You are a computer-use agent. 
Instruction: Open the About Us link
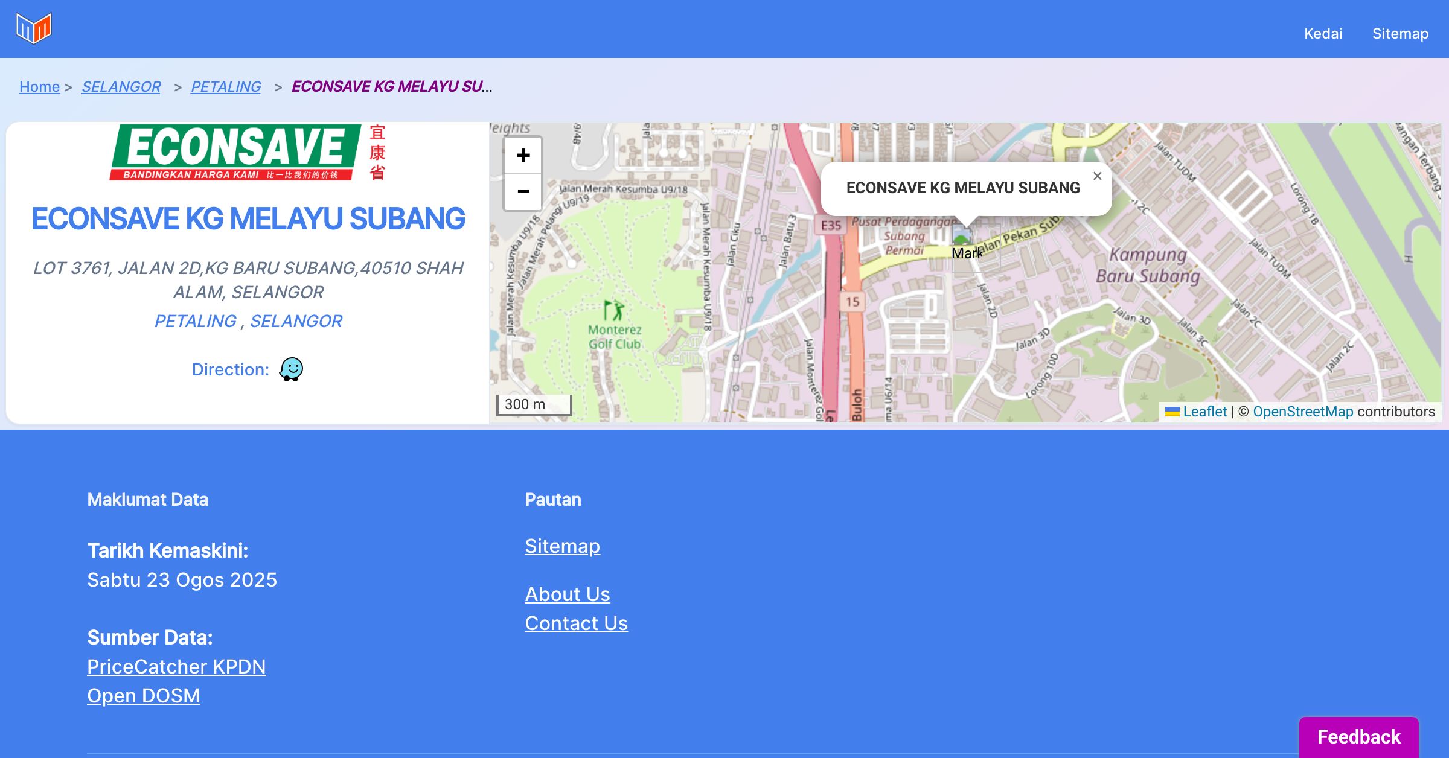567,594
